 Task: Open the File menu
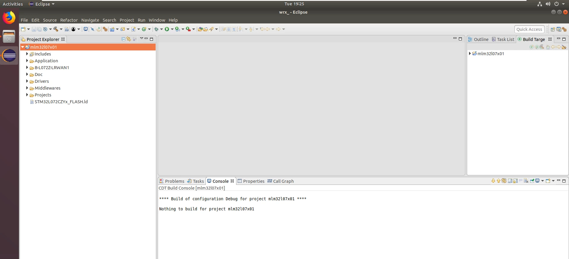click(x=24, y=20)
